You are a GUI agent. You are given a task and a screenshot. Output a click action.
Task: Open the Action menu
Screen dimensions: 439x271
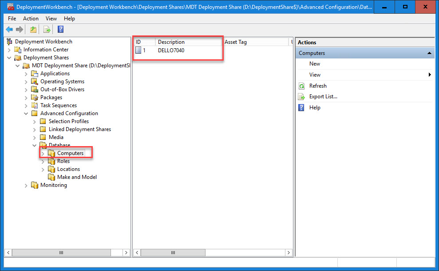(x=31, y=19)
